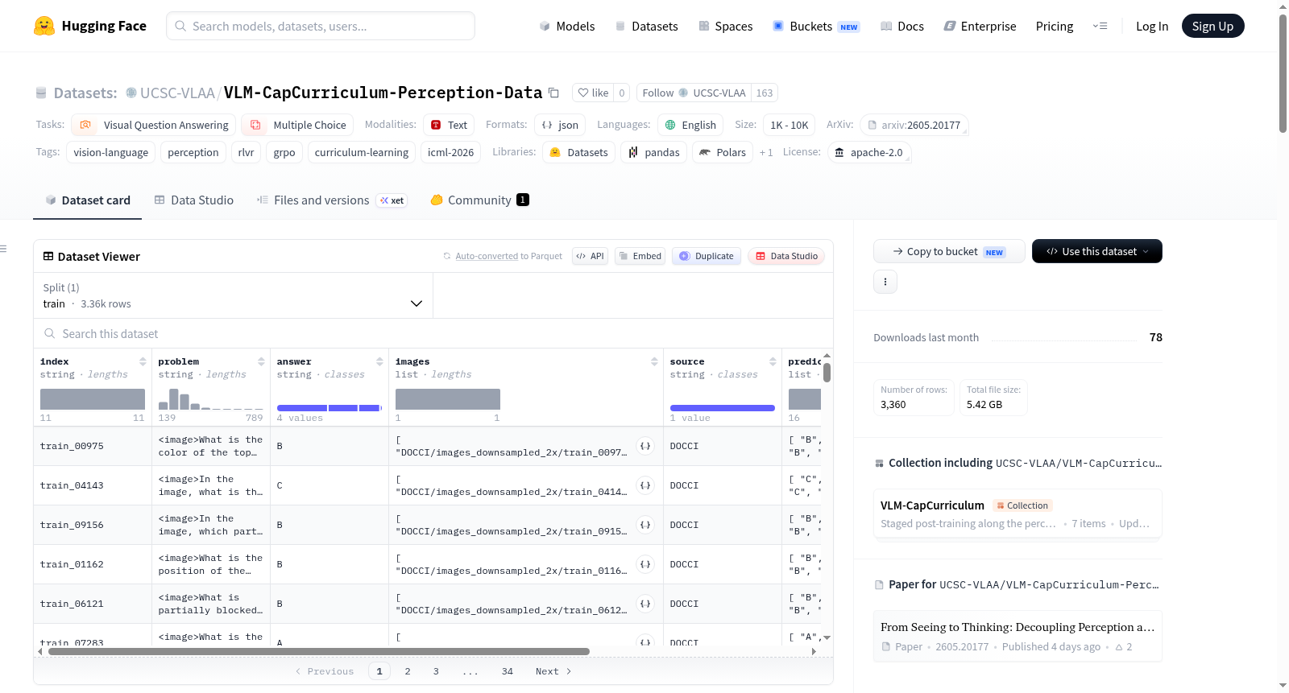
Task: Expand images JSON for row train_01162
Action: pos(645,564)
